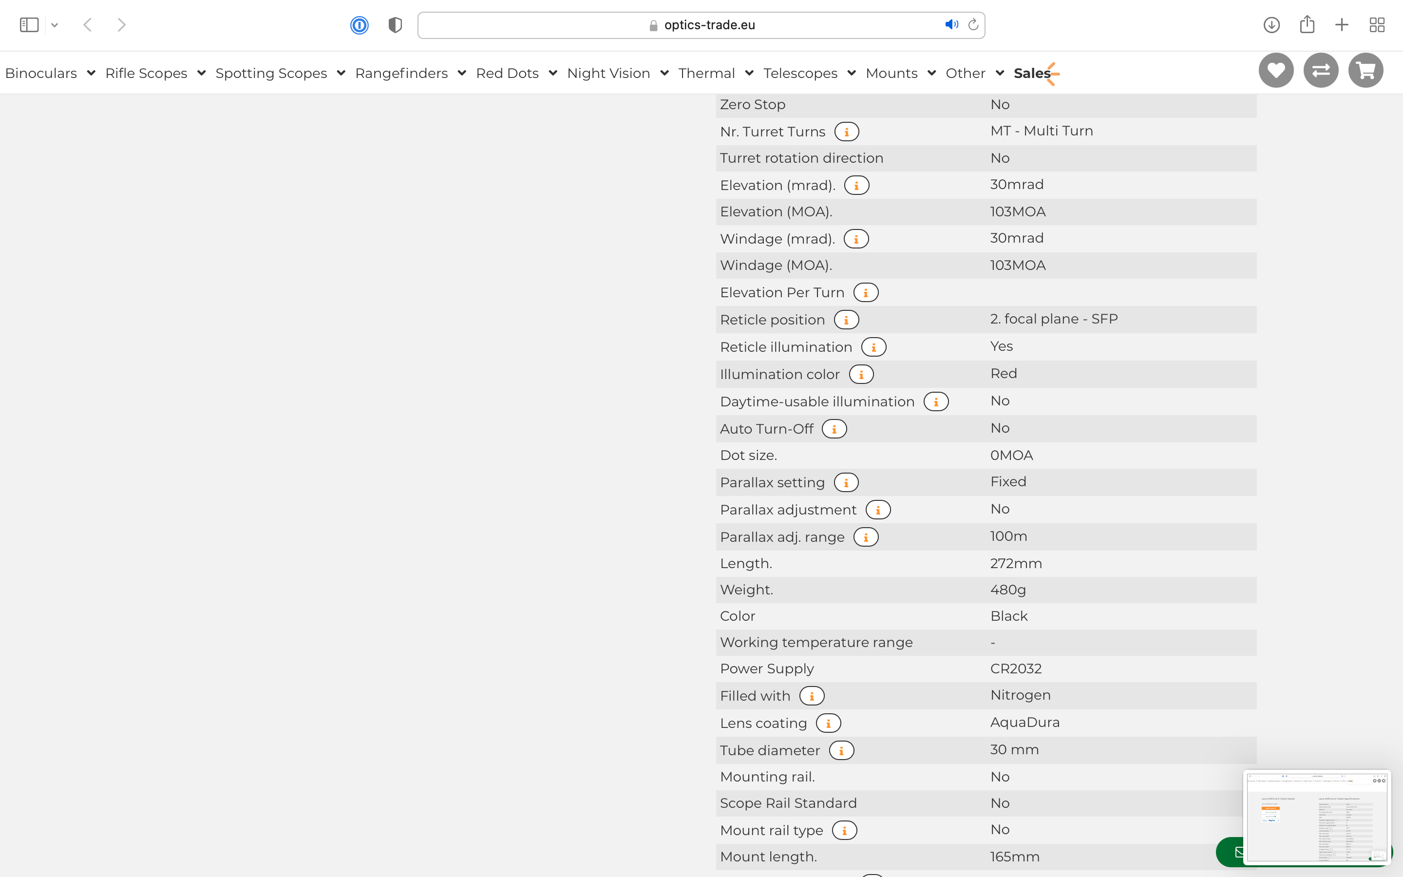1403x877 pixels.
Task: Open the 1Password extension icon
Action: point(360,25)
